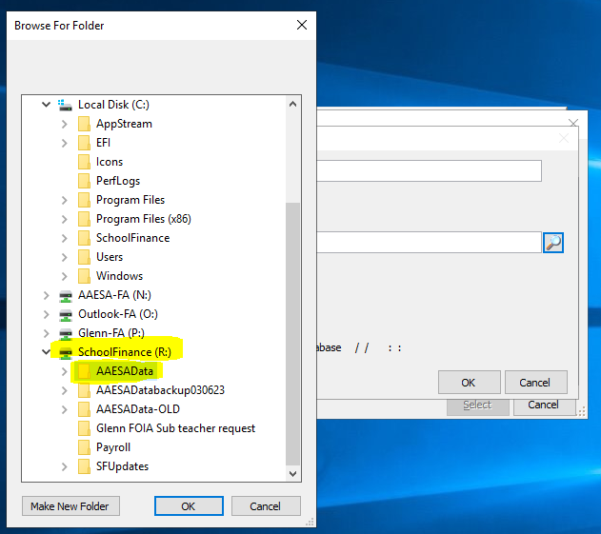Expand the SFUpdates folder
The height and width of the screenshot is (534, 601).
65,466
